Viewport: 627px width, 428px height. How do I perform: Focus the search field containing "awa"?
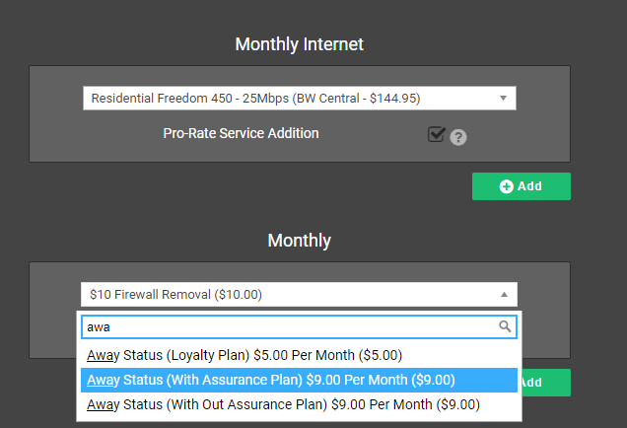coord(286,326)
